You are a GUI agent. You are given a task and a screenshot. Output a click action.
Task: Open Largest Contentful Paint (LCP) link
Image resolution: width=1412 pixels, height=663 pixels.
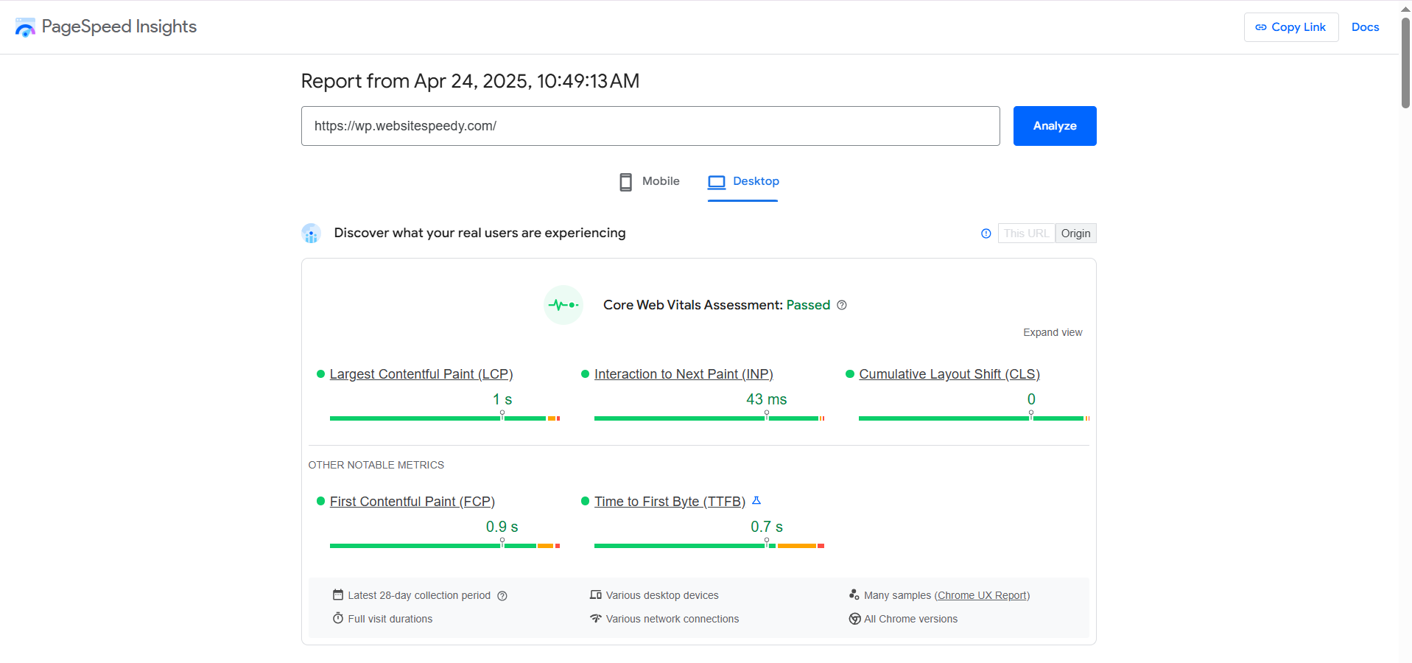tap(421, 374)
